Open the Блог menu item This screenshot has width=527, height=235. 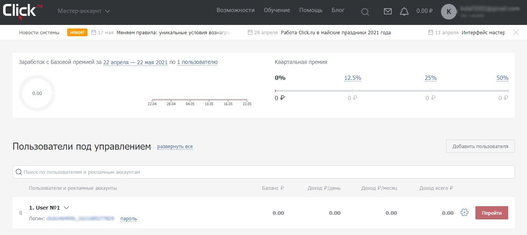coord(338,10)
